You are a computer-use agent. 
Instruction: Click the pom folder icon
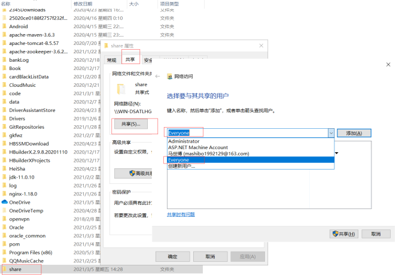[x=4, y=244]
